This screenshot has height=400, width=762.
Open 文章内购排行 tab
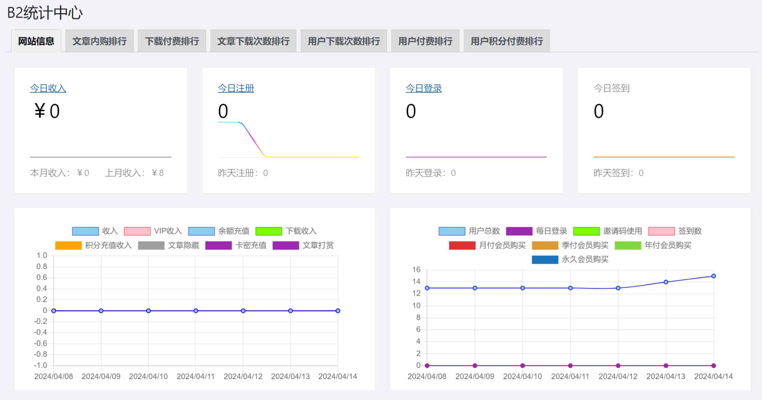click(99, 41)
